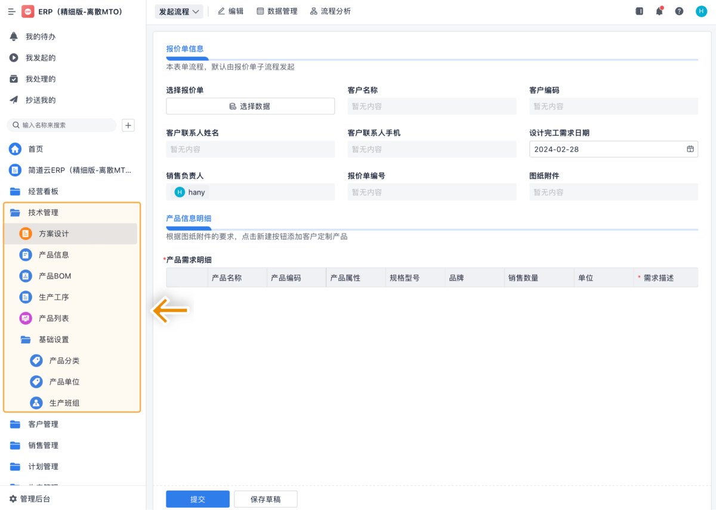Viewport: 716px width, 510px height.
Task: Open the 发起流程 dropdown
Action: point(179,11)
